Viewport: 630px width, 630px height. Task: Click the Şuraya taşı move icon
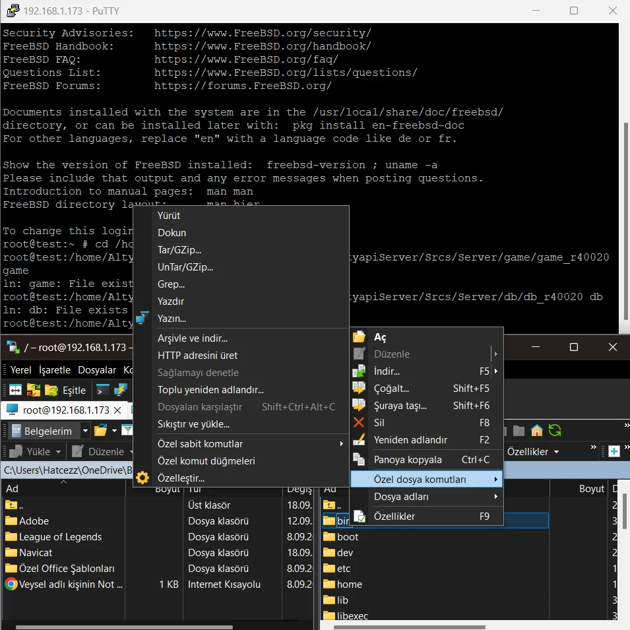(x=359, y=405)
